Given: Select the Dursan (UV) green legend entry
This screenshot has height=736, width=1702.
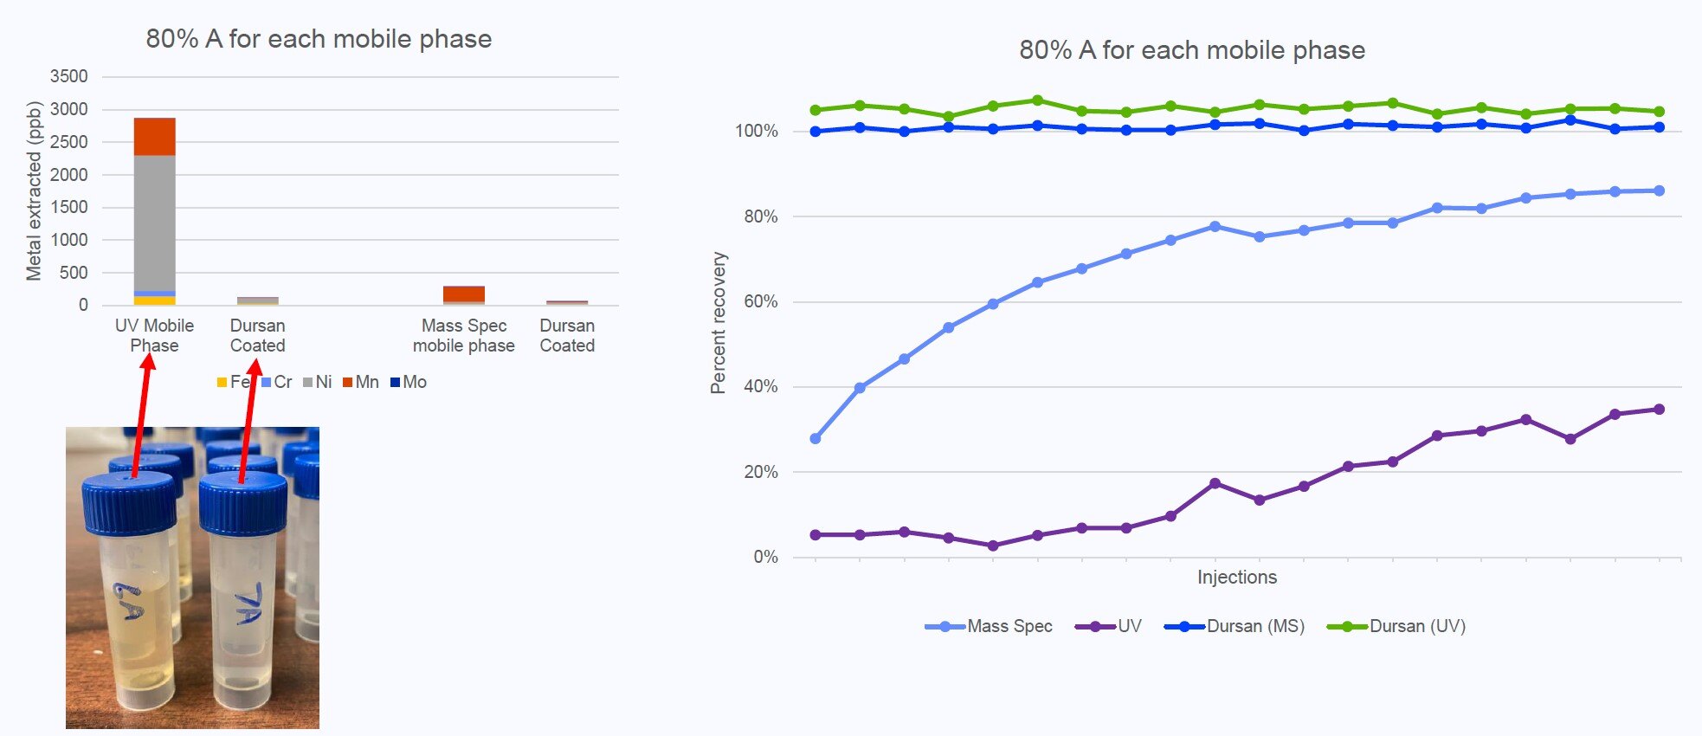Looking at the screenshot, I should [1396, 626].
